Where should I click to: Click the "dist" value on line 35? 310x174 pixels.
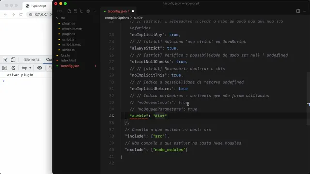pos(160,116)
